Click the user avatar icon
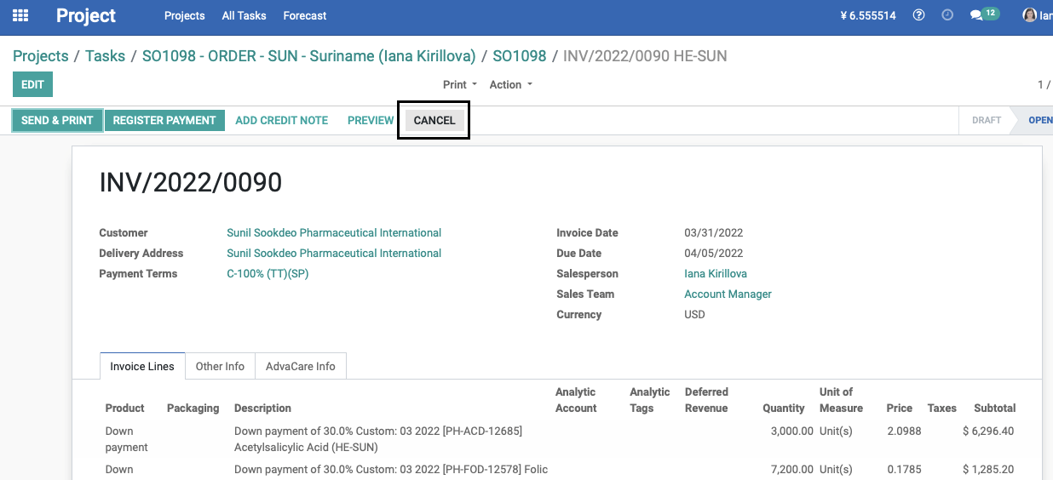The width and height of the screenshot is (1053, 480). 1030,15
